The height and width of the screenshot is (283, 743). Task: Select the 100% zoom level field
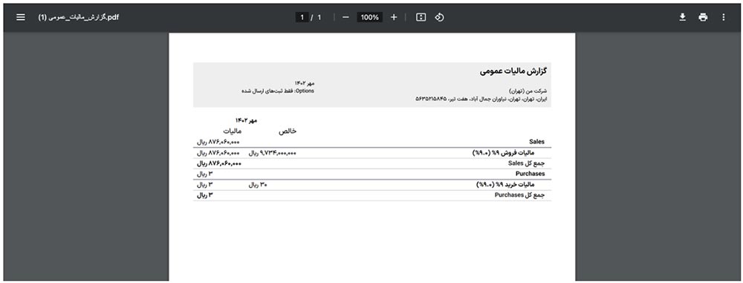pyautogui.click(x=369, y=17)
